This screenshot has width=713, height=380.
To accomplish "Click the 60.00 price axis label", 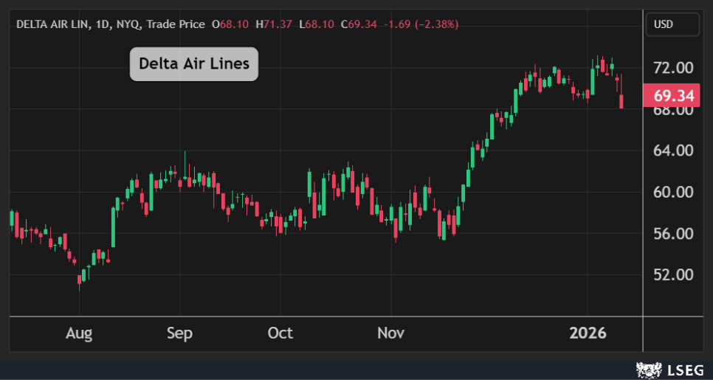I will (x=672, y=192).
